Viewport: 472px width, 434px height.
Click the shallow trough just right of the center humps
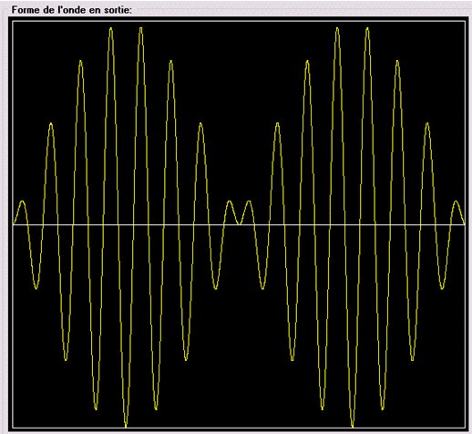262,287
